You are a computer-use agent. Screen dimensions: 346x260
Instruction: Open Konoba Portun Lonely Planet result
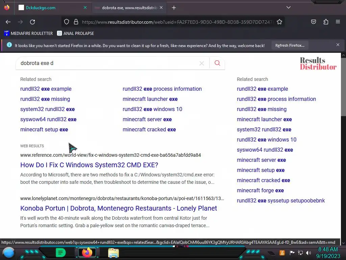pyautogui.click(x=119, y=208)
